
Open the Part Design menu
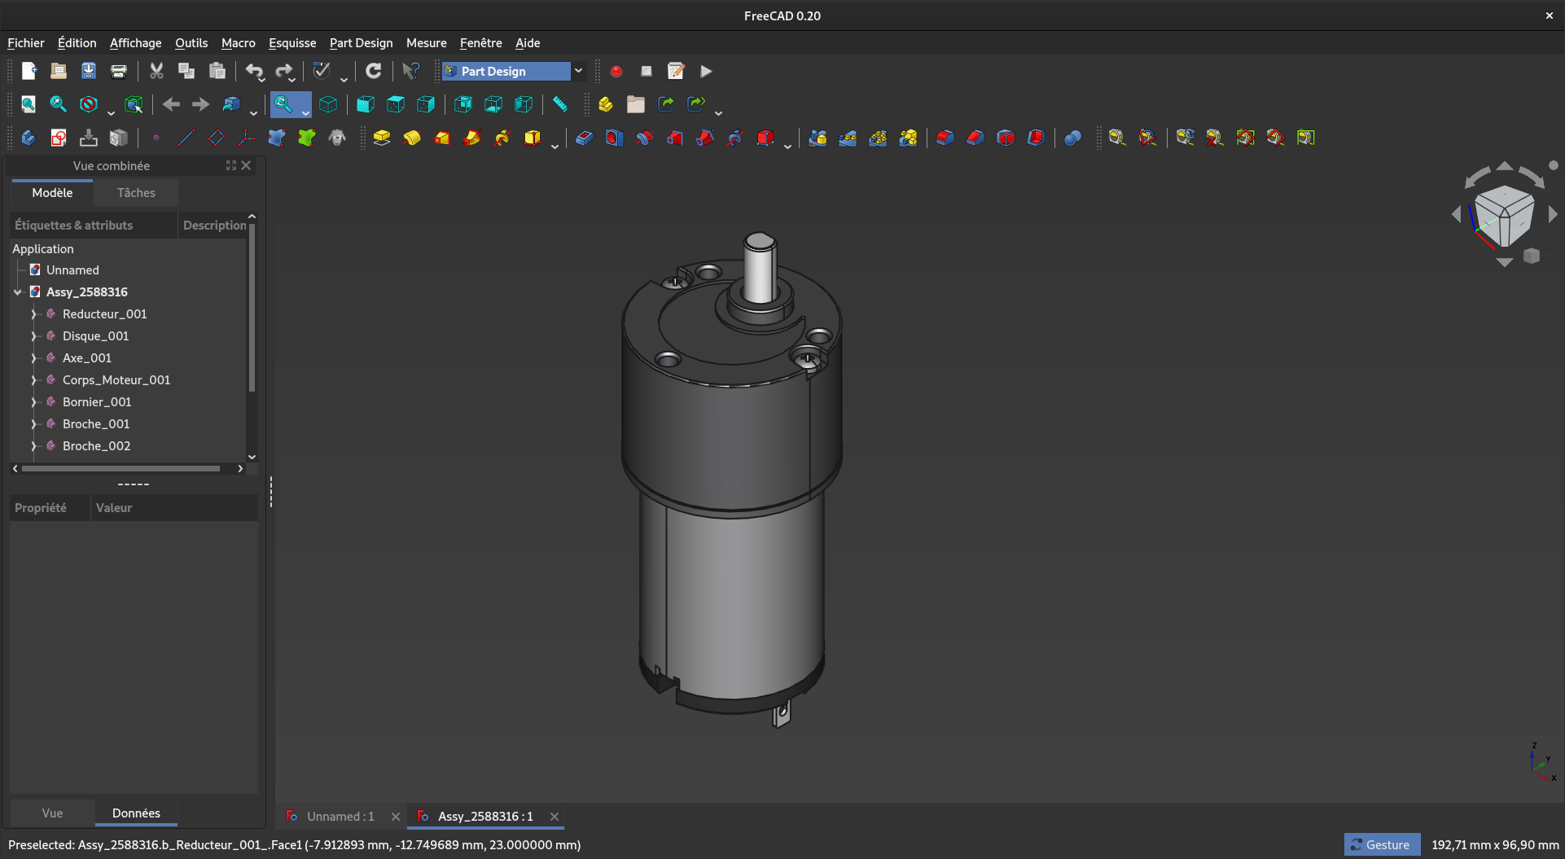(361, 43)
